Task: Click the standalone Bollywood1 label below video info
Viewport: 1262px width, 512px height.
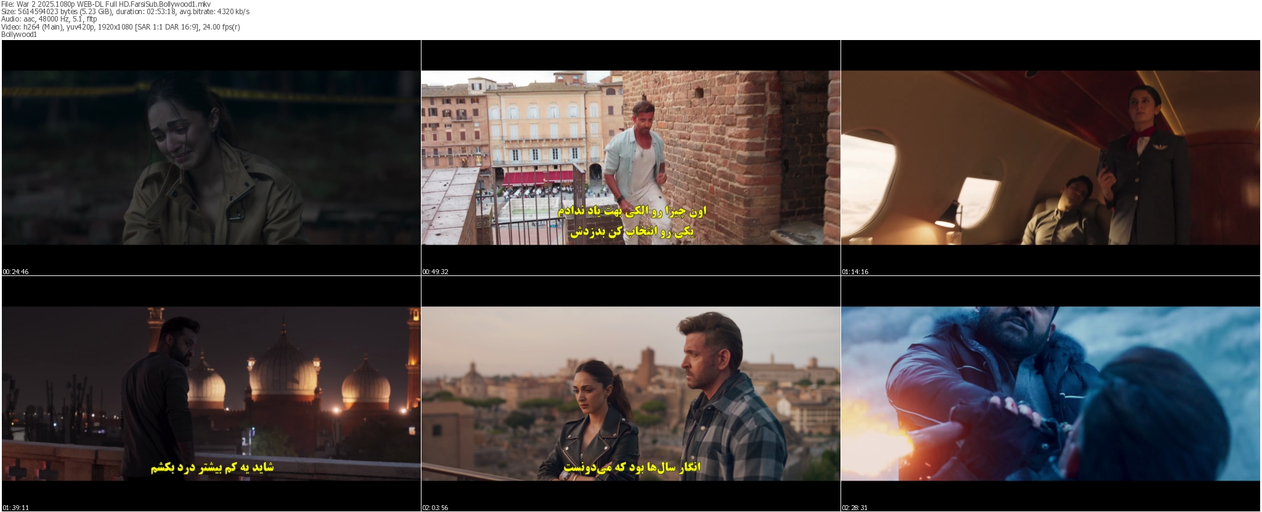Action: (x=19, y=35)
